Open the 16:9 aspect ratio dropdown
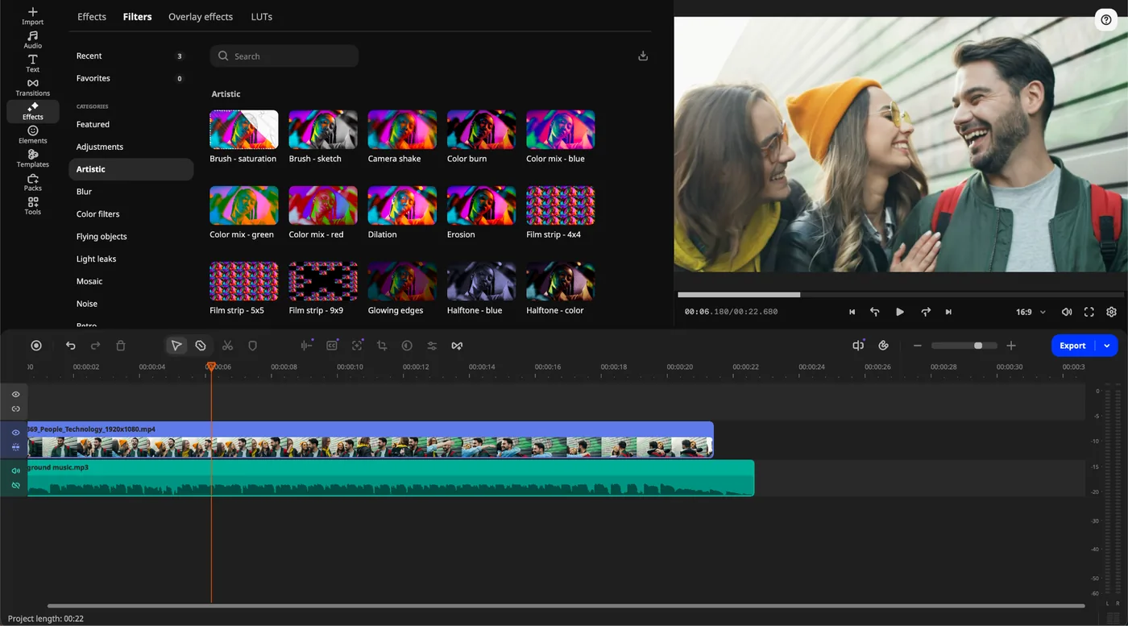This screenshot has height=626, width=1128. click(1031, 312)
